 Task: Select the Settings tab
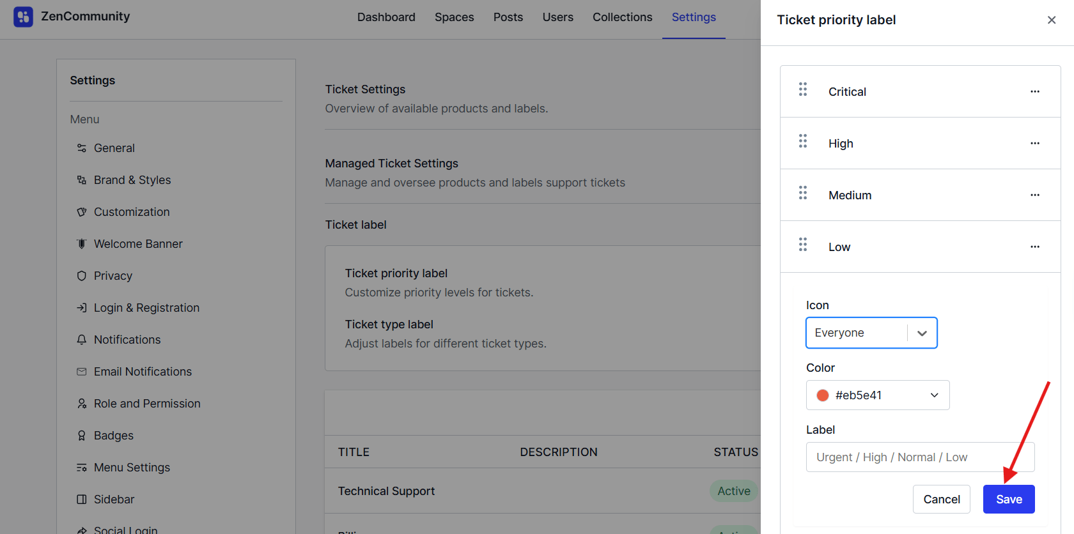click(x=694, y=17)
